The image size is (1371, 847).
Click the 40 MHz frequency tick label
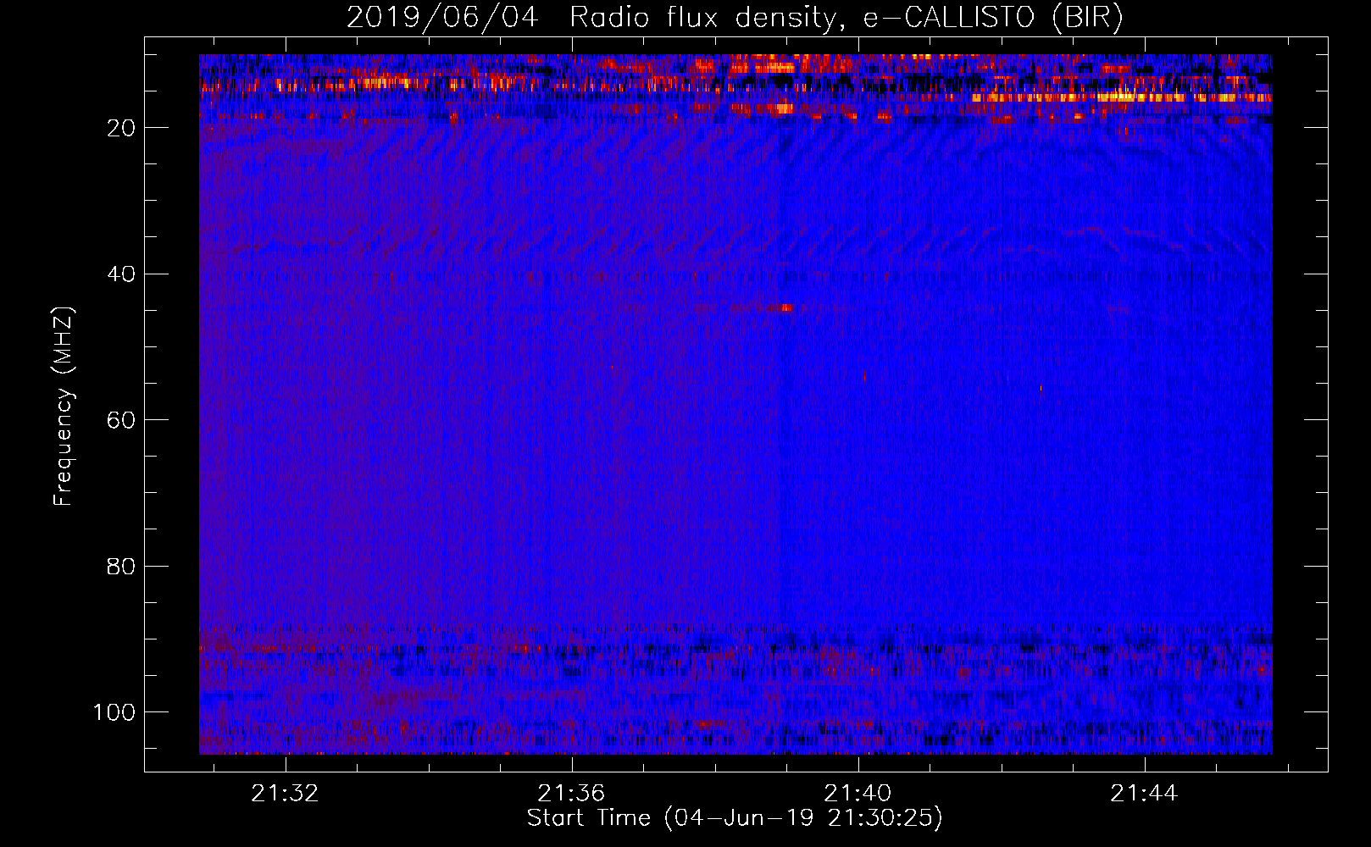click(x=121, y=274)
